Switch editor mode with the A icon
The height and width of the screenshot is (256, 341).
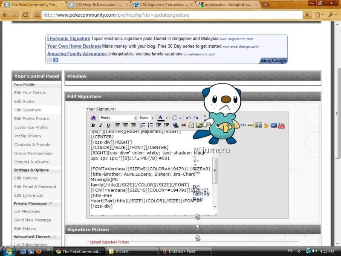pos(93,118)
